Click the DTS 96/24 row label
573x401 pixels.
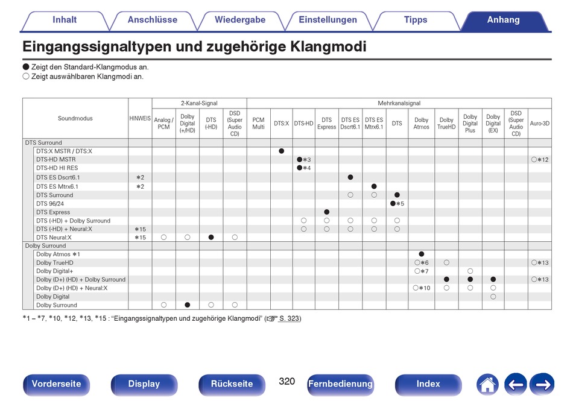[49, 204]
